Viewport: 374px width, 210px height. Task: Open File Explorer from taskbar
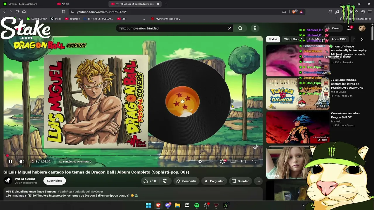pyautogui.click(x=177, y=205)
